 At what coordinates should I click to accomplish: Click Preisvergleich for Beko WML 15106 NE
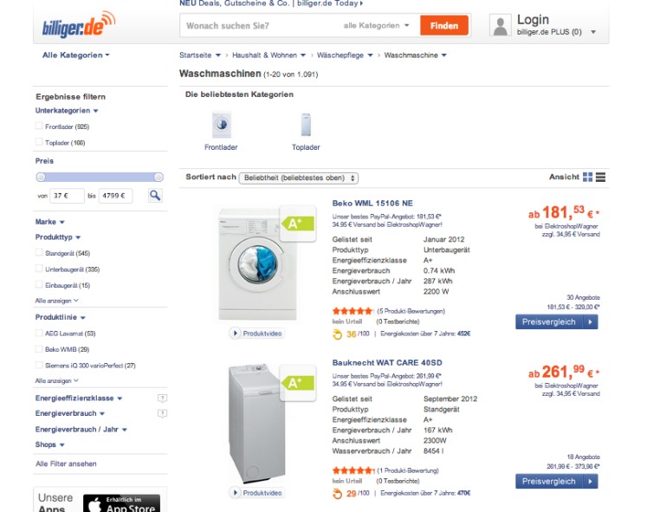[556, 321]
